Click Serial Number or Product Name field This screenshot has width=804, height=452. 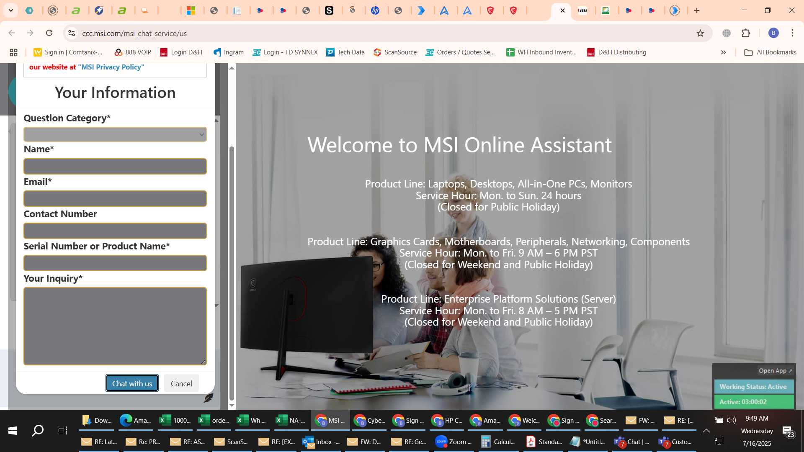[x=115, y=263]
